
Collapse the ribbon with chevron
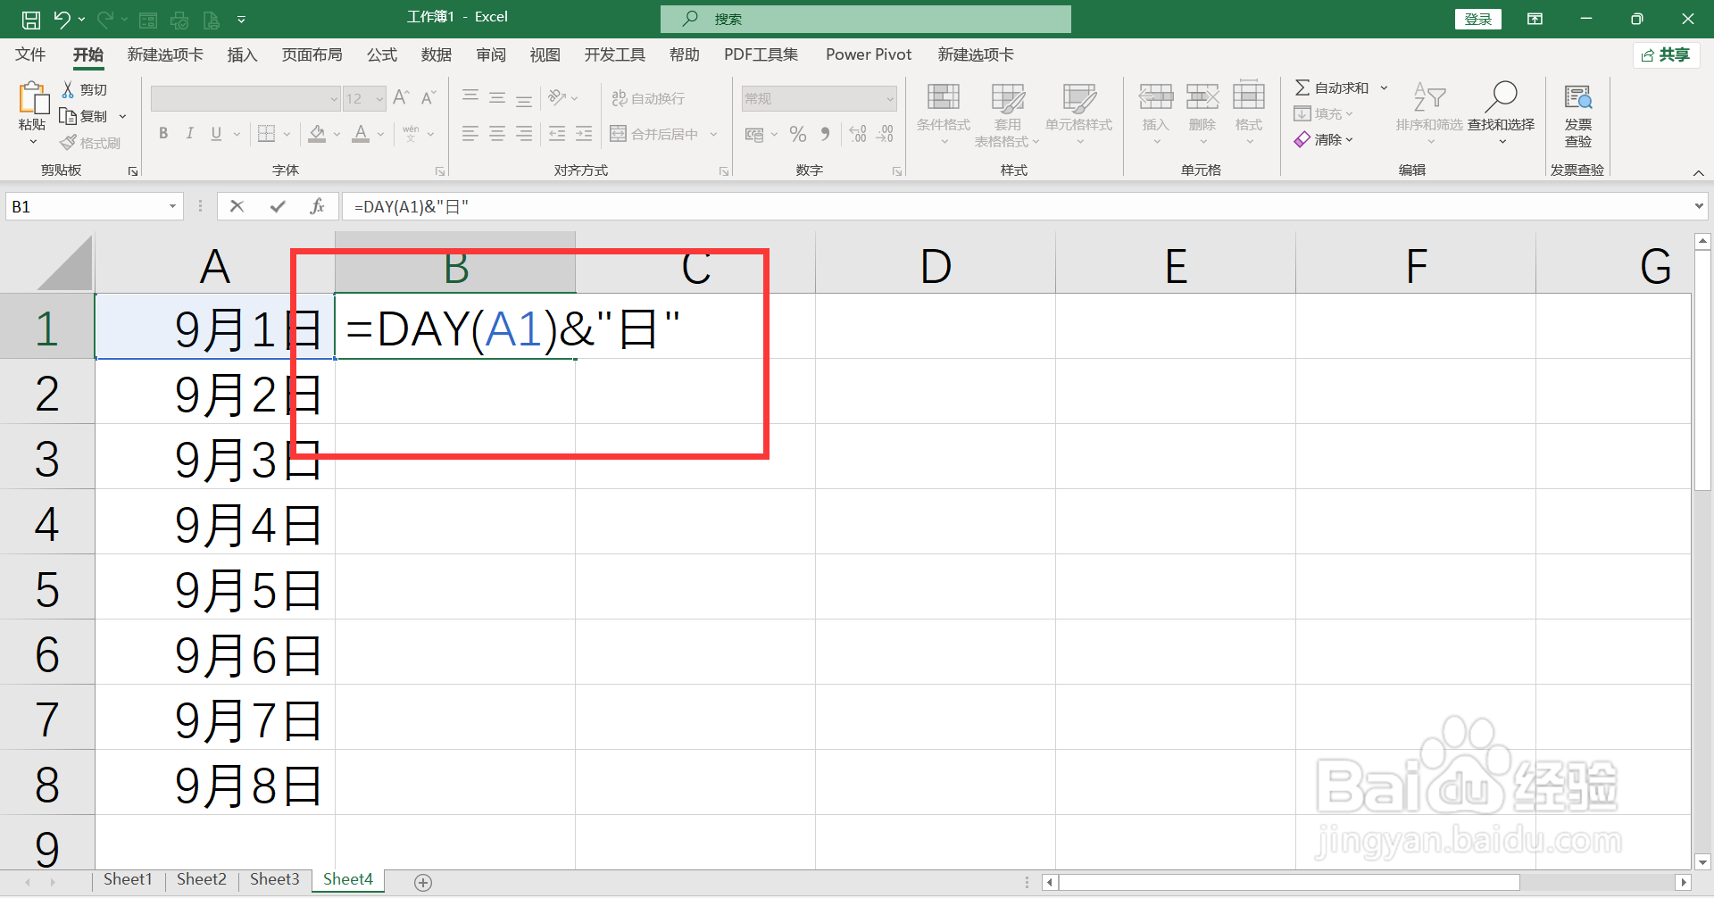tap(1698, 173)
